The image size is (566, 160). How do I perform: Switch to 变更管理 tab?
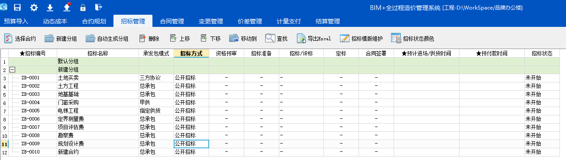211,21
